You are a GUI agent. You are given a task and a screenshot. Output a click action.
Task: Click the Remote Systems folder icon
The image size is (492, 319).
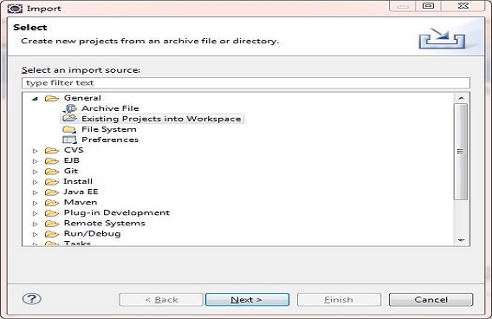[52, 224]
